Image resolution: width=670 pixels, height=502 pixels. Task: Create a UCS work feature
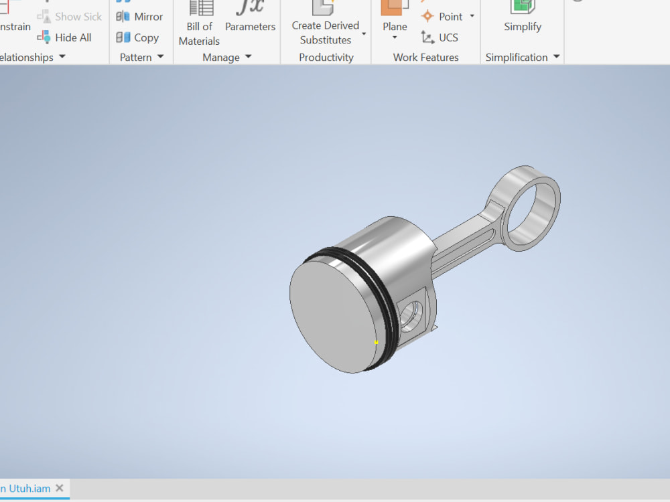point(448,37)
